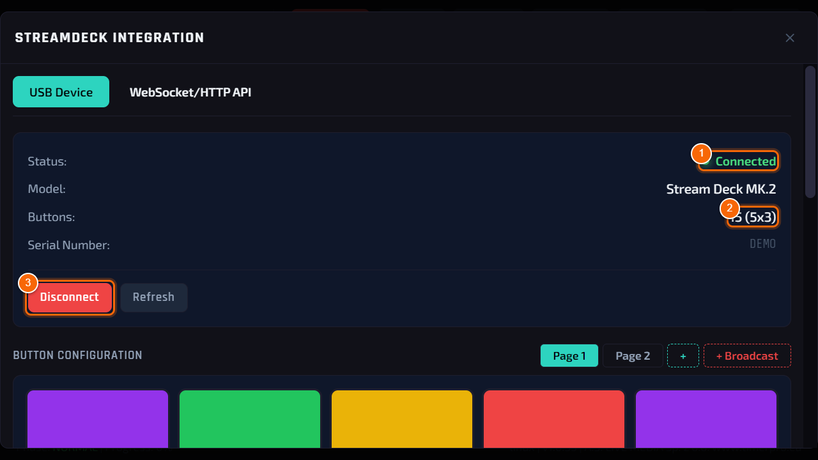This screenshot has height=460, width=818.
Task: Click the Disconnect button
Action: pyautogui.click(x=70, y=297)
